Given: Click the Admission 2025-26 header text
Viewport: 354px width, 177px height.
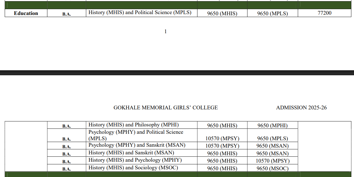Looking at the screenshot, I should point(301,108).
